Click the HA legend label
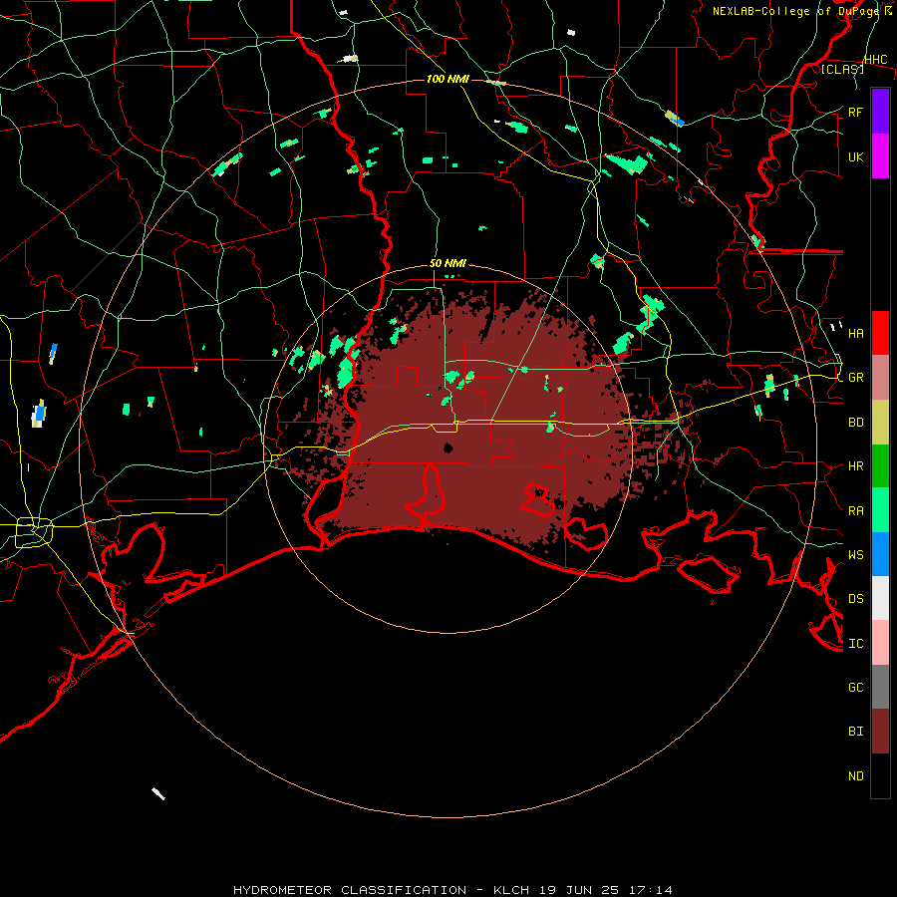 coord(855,334)
